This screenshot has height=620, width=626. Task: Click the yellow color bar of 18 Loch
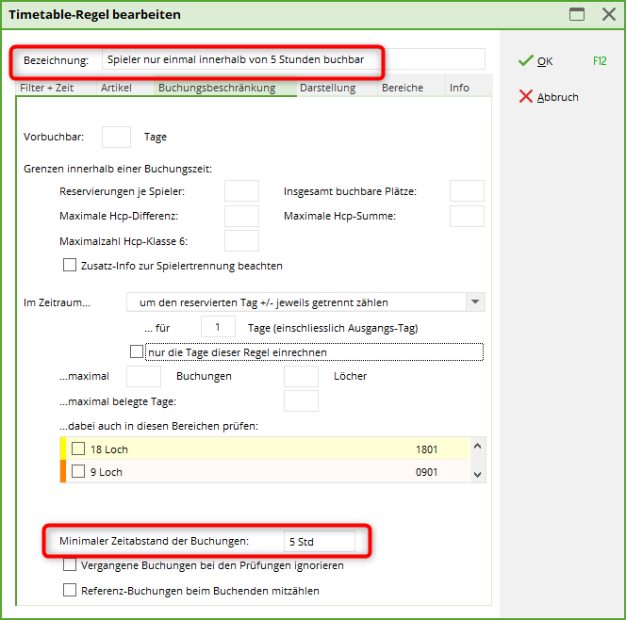point(63,449)
